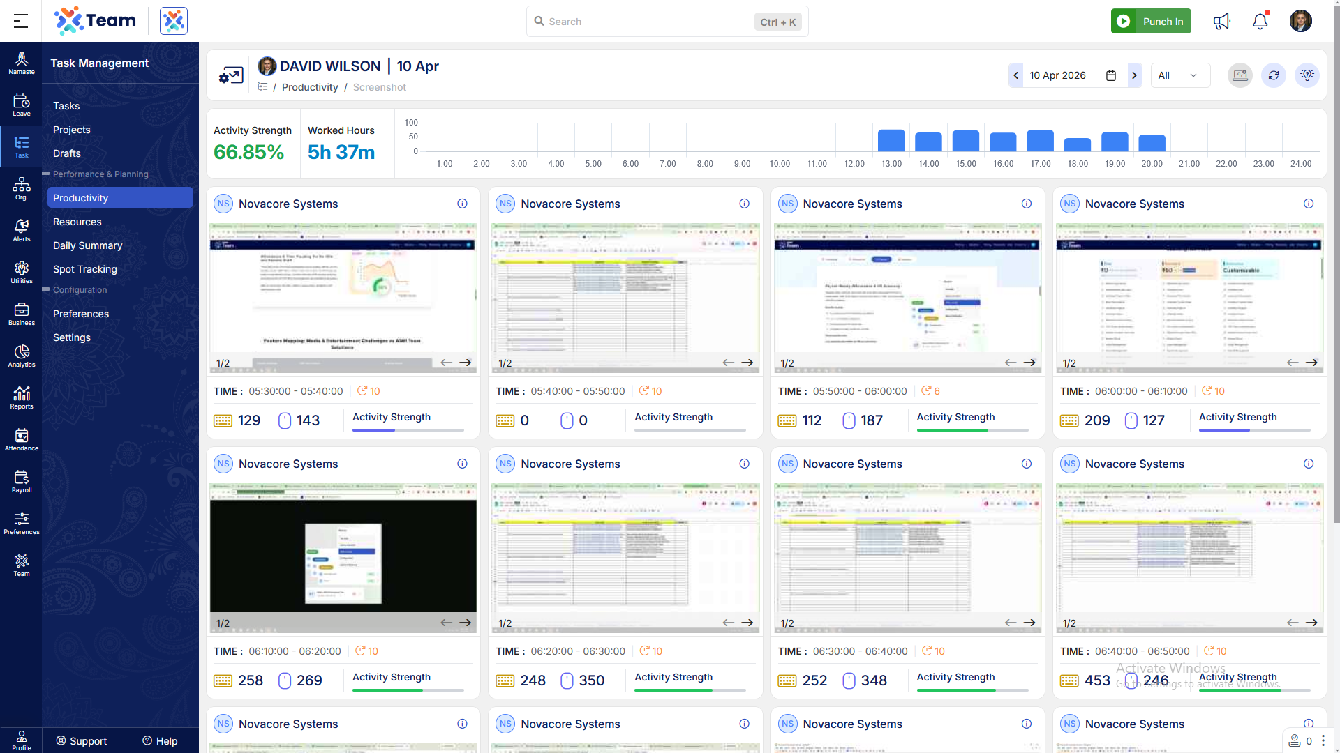Click the refresh icon in header
Viewport: 1340px width, 753px height.
(x=1273, y=75)
